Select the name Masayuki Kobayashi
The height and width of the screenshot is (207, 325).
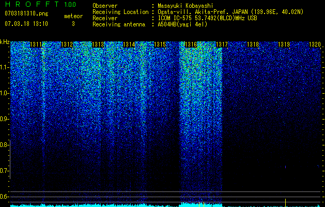point(185,6)
